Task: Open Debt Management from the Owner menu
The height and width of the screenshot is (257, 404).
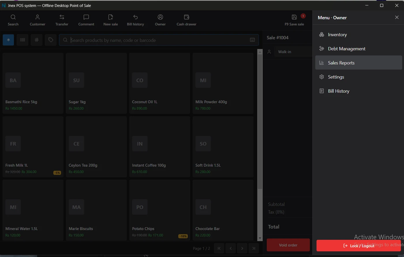Action: pos(358,49)
